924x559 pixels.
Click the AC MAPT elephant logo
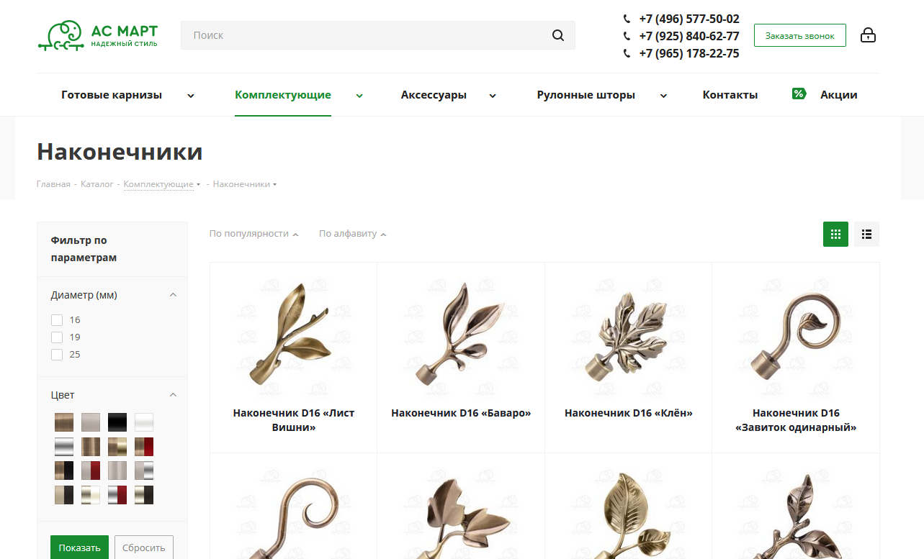tap(98, 35)
